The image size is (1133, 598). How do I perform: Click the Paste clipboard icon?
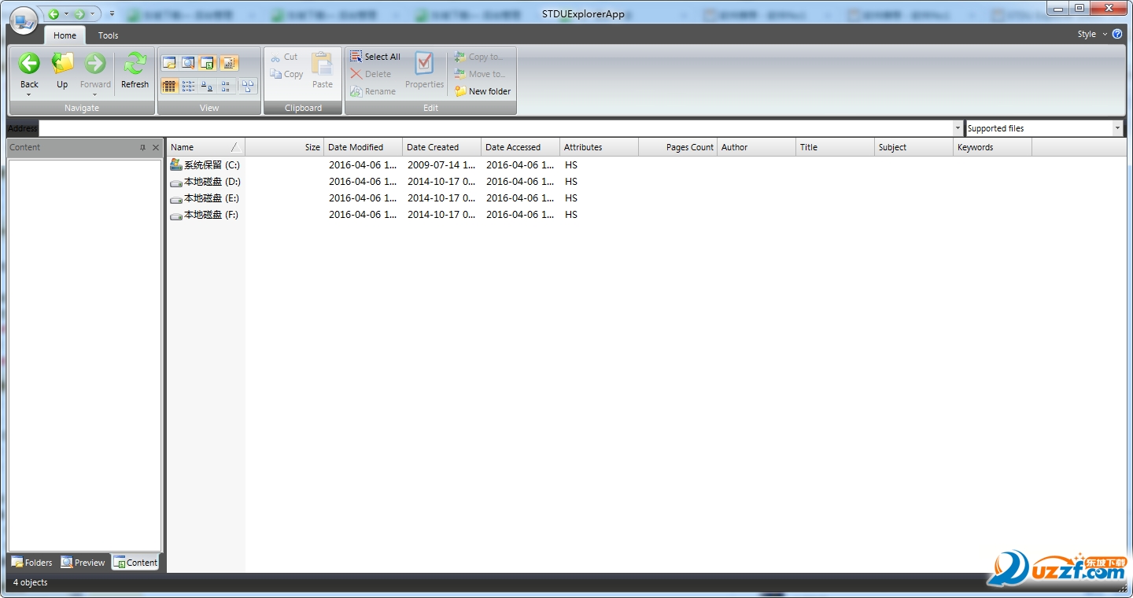pos(322,65)
